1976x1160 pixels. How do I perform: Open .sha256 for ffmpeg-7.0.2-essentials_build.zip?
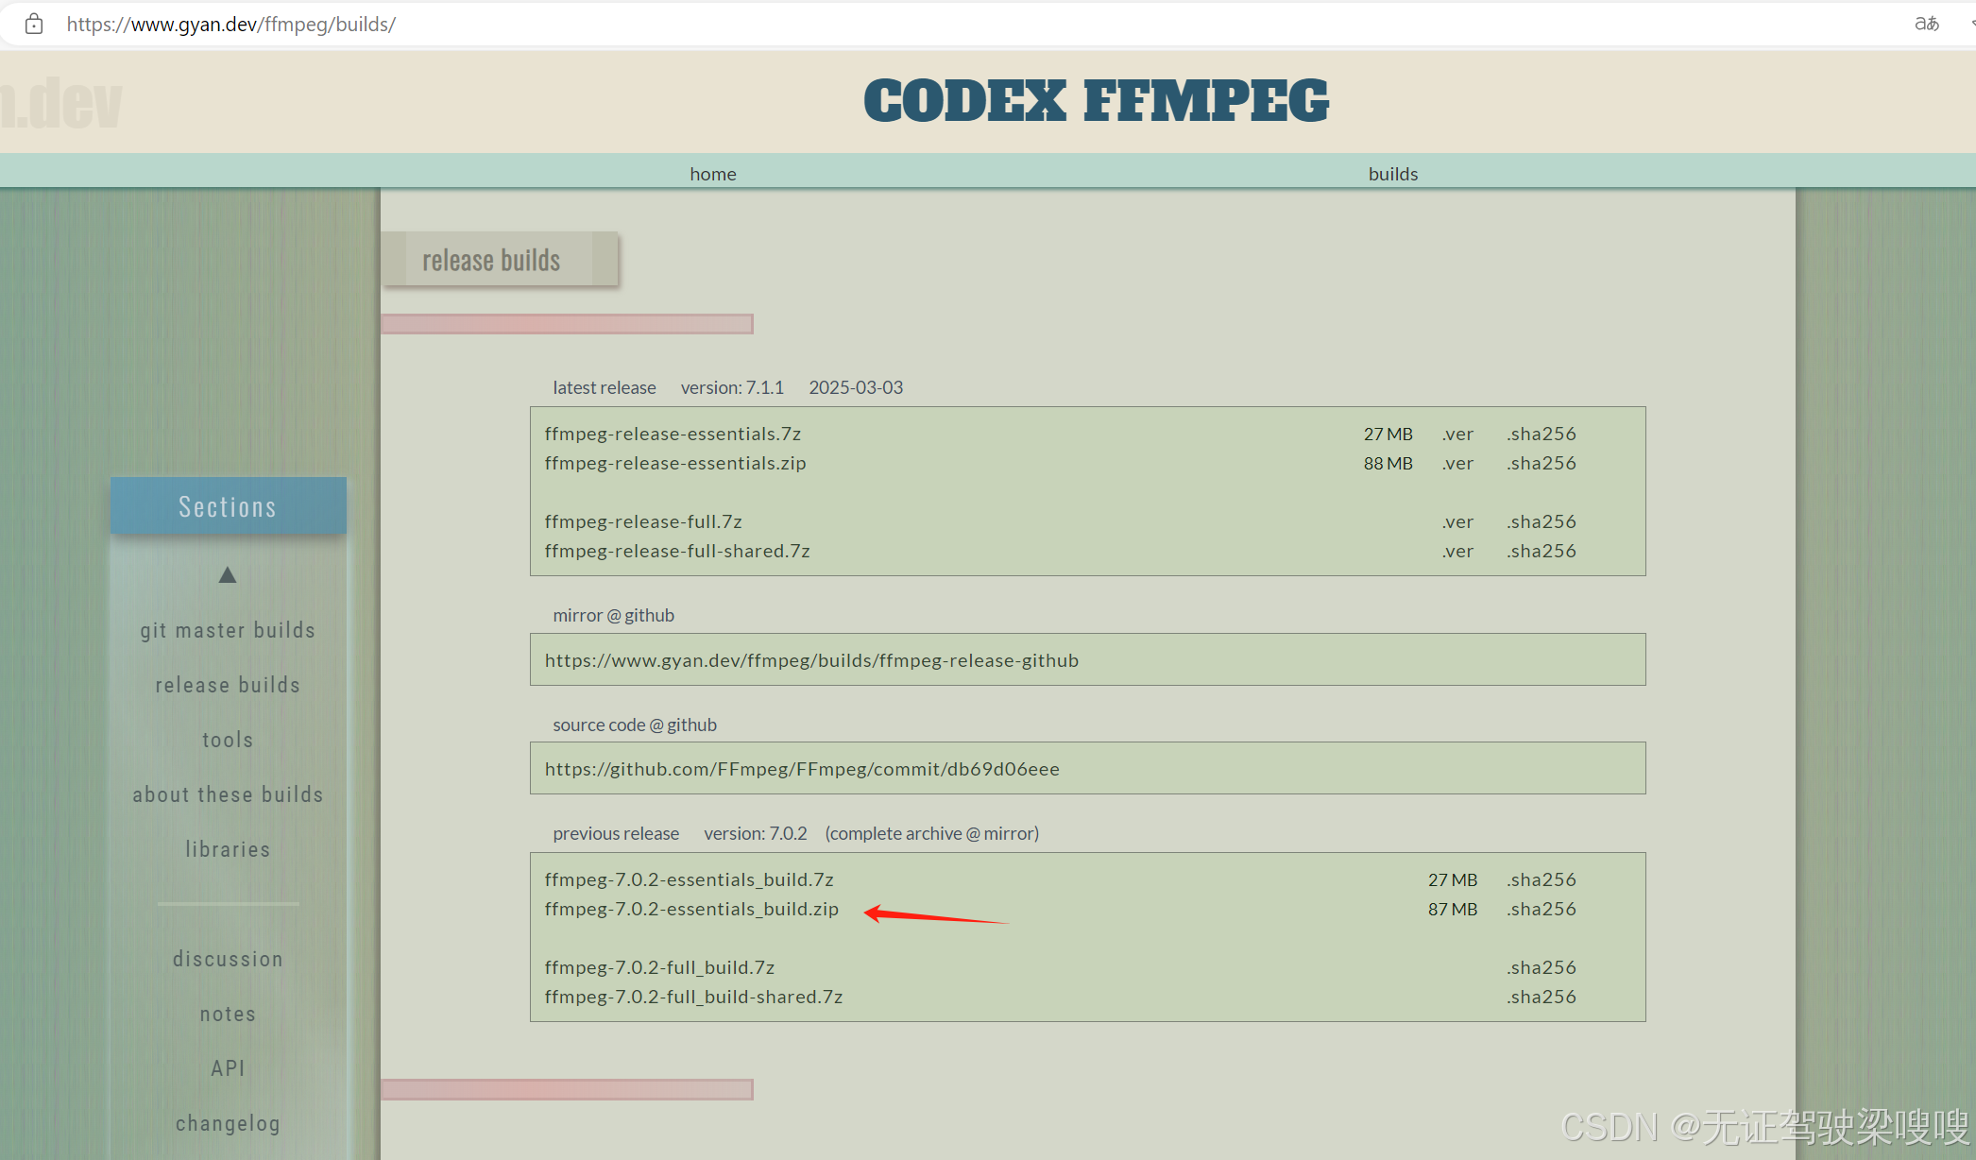[x=1542, y=909]
